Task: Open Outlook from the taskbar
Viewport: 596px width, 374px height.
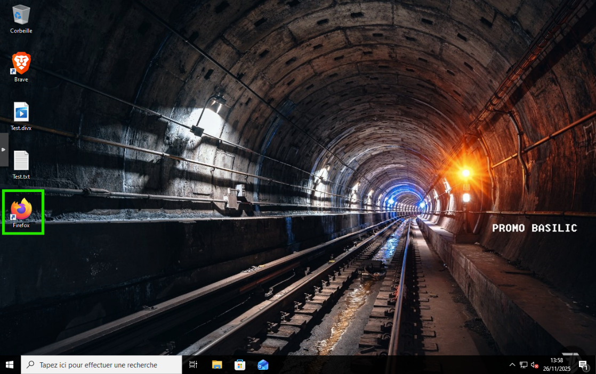Action: coord(263,365)
